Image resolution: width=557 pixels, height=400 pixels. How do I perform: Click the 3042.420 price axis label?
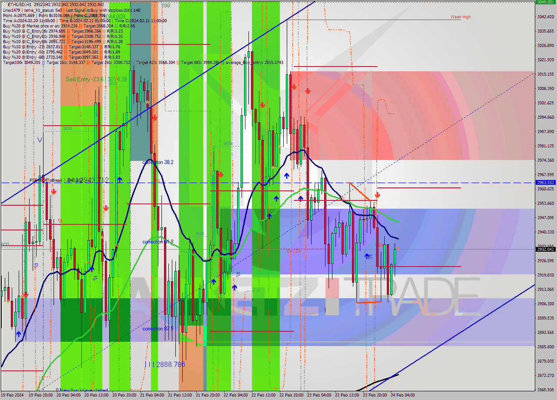[x=545, y=17]
